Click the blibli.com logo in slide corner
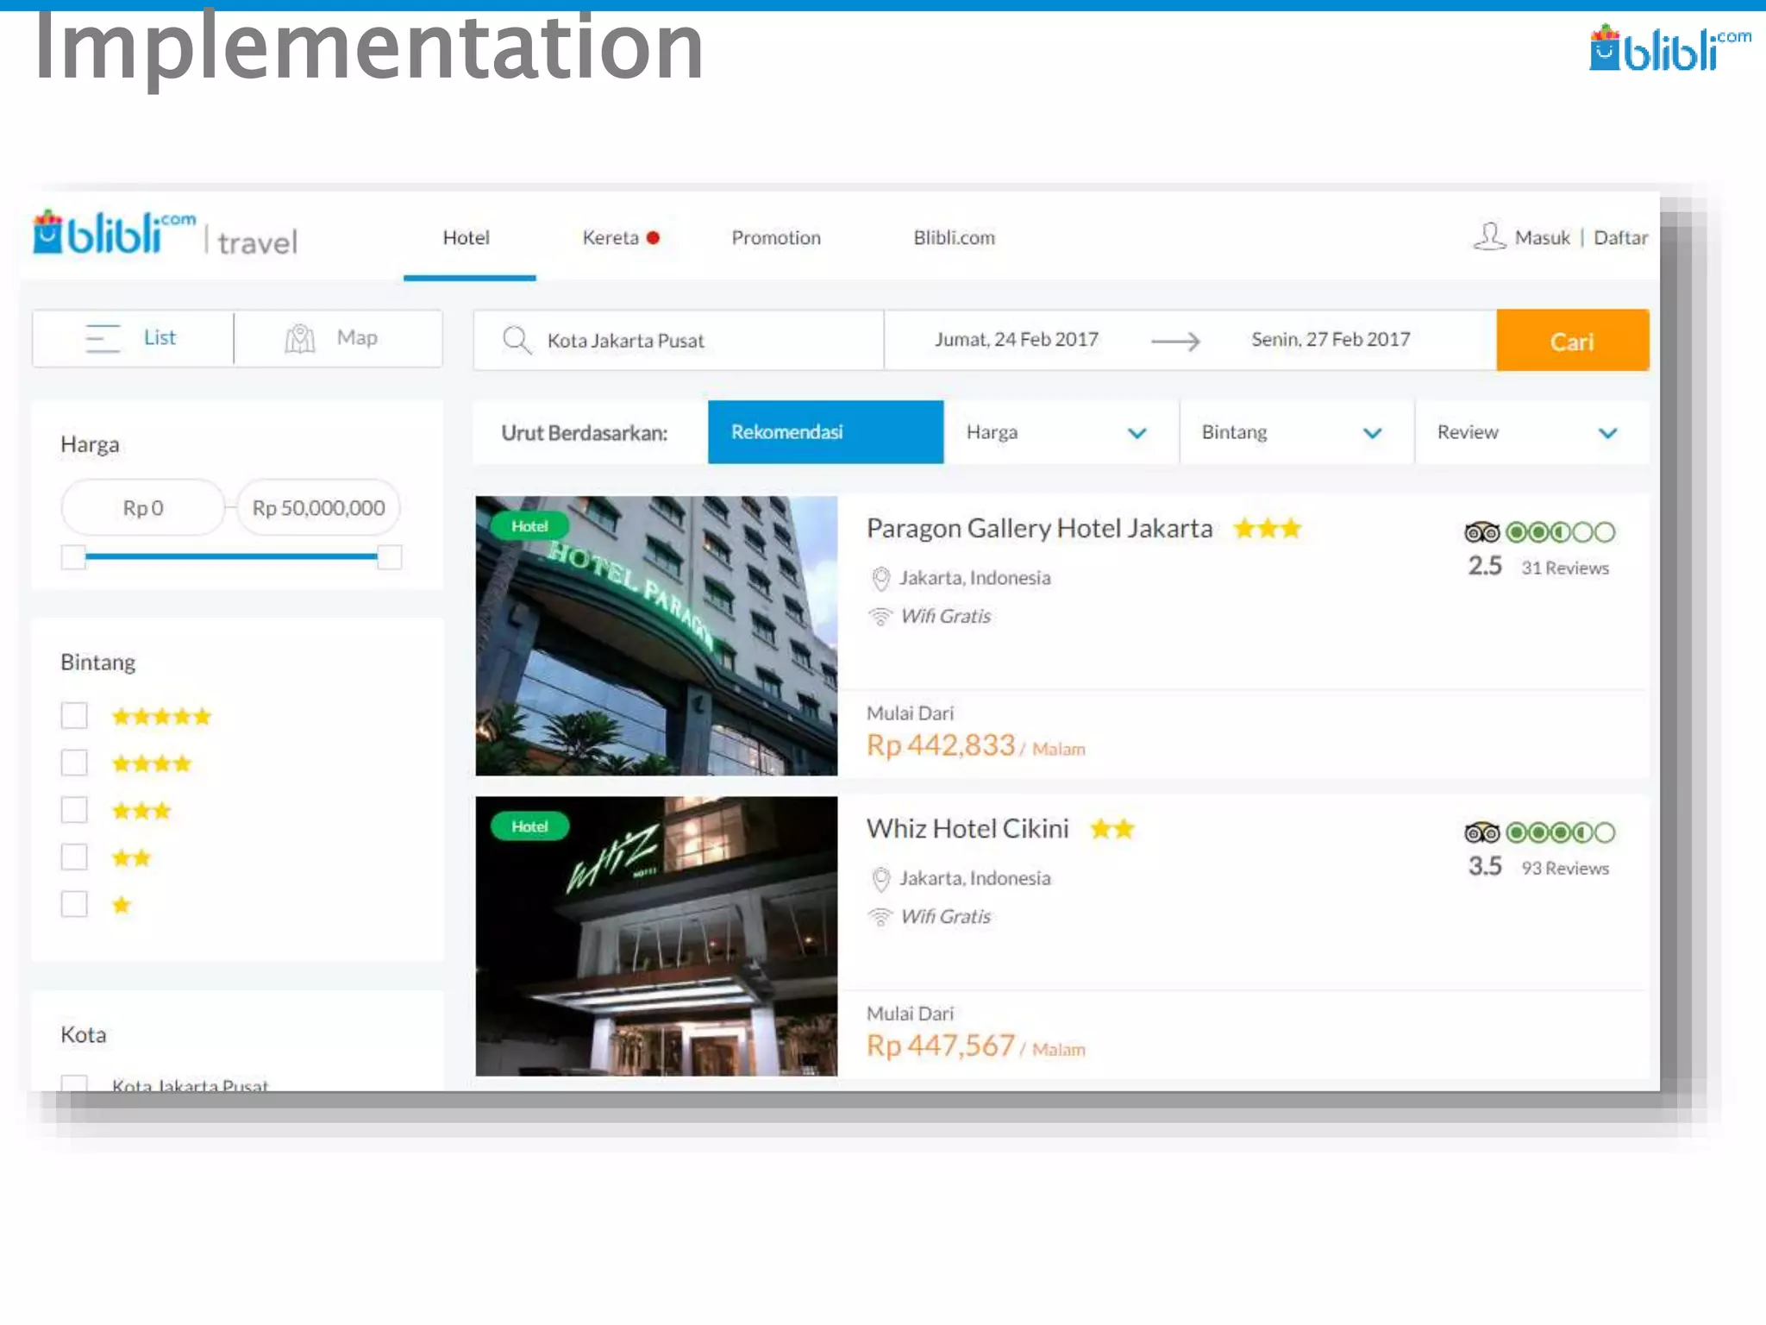 click(1670, 48)
